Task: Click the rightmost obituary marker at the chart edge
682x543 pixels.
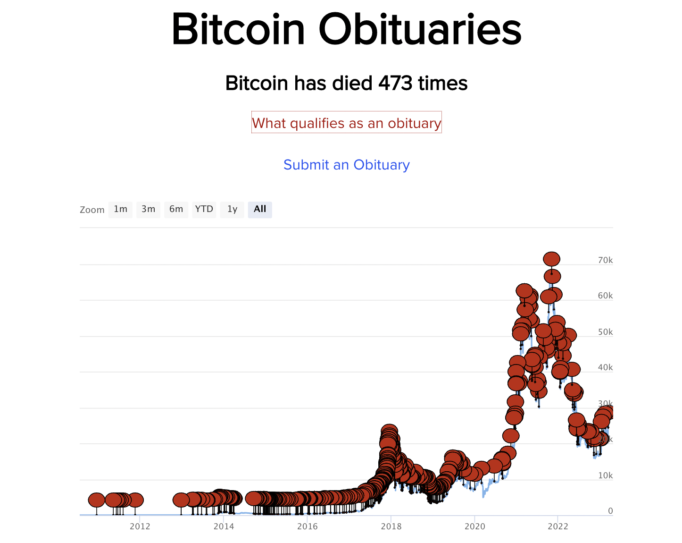Action: pyautogui.click(x=607, y=412)
